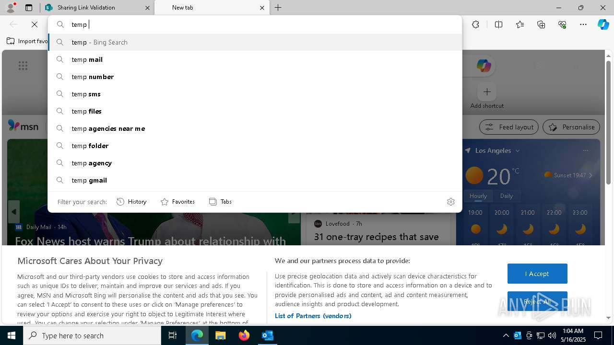This screenshot has height=345, width=614.
Task: Stop loading the page
Action: click(x=35, y=24)
